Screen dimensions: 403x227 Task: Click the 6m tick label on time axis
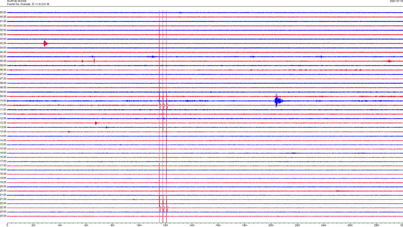pos(86,225)
